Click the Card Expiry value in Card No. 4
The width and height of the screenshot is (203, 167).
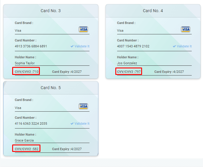point(178,72)
